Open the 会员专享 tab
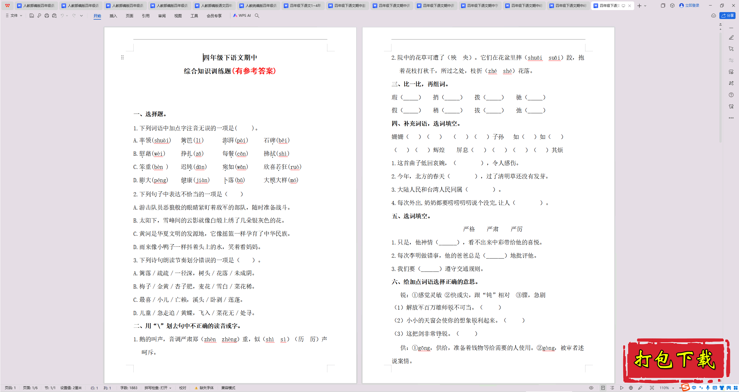The height and width of the screenshot is (392, 739). pyautogui.click(x=214, y=16)
